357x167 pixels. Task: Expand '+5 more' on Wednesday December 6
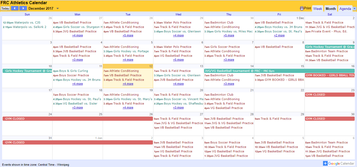tap(178, 60)
